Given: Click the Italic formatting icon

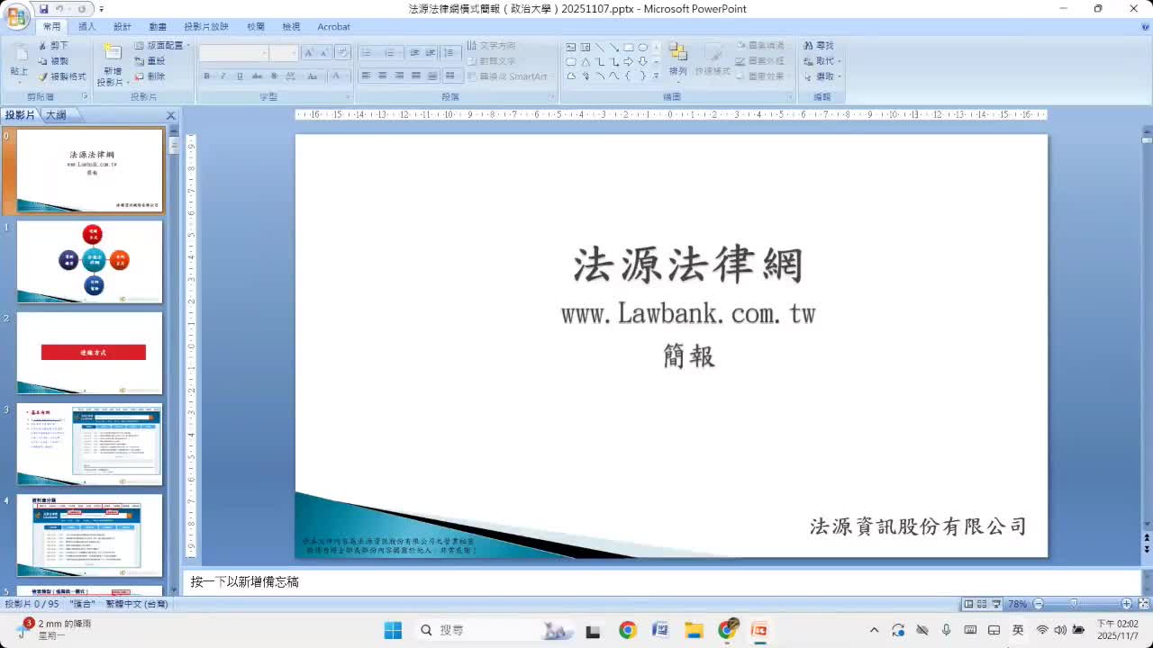Looking at the screenshot, I should click(x=223, y=76).
